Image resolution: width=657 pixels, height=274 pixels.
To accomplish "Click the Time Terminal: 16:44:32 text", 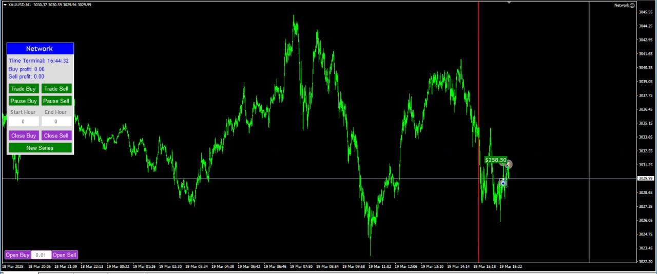I will 38,61.
